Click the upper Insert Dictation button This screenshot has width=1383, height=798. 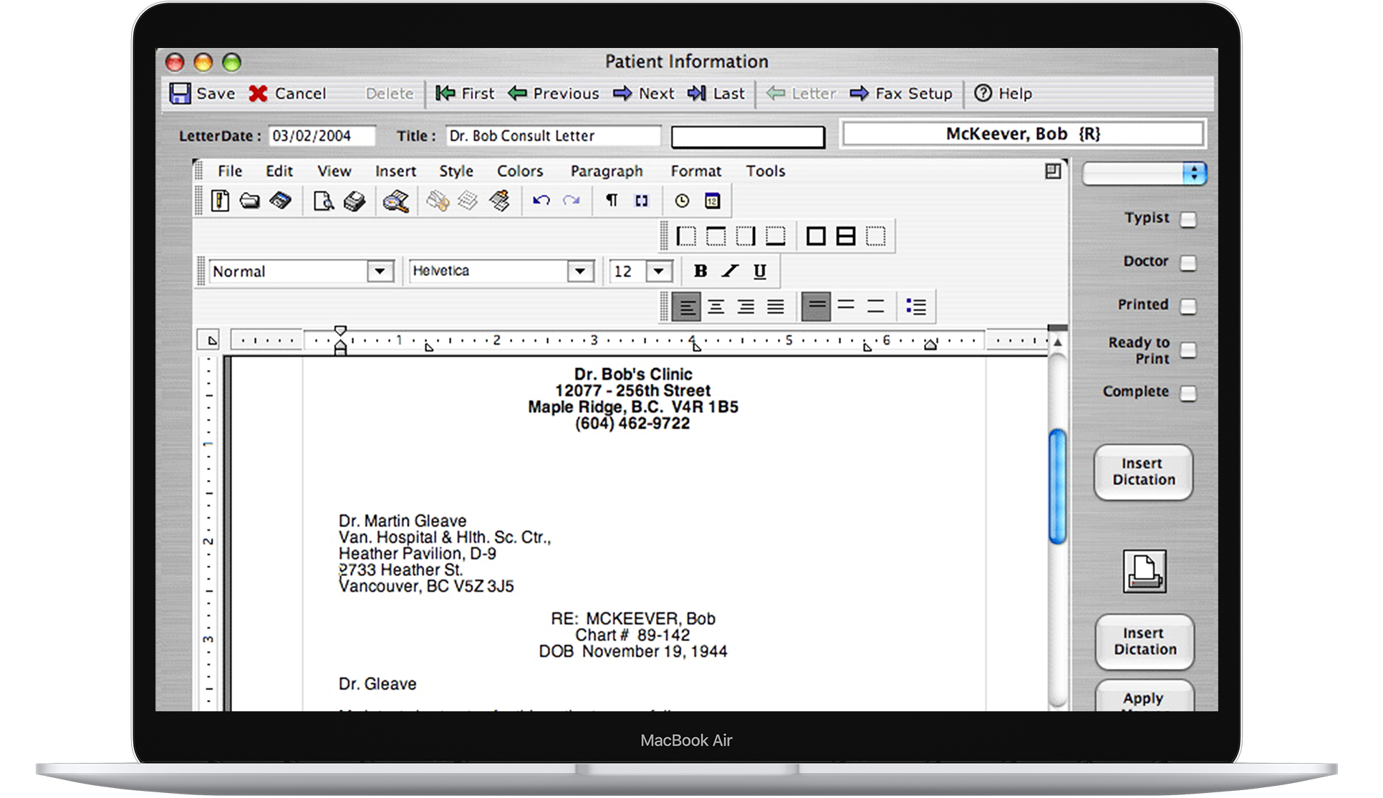(x=1144, y=472)
